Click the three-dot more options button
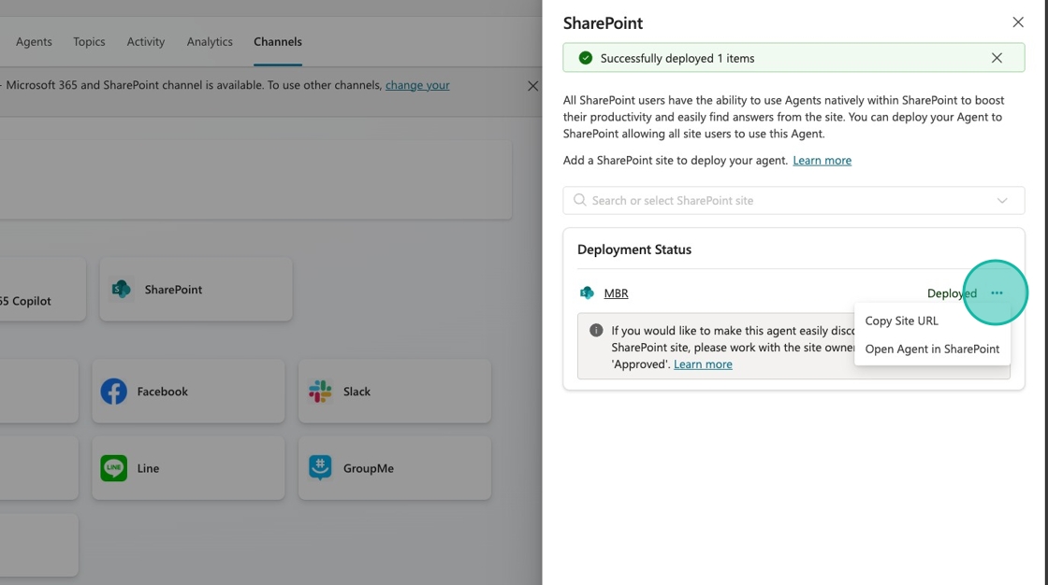1048x585 pixels. point(997,293)
